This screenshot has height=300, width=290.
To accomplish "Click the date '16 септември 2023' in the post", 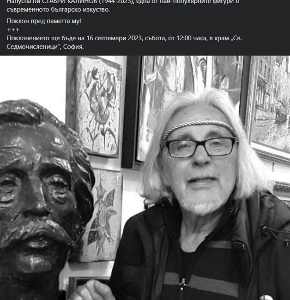I will pyautogui.click(x=114, y=38).
